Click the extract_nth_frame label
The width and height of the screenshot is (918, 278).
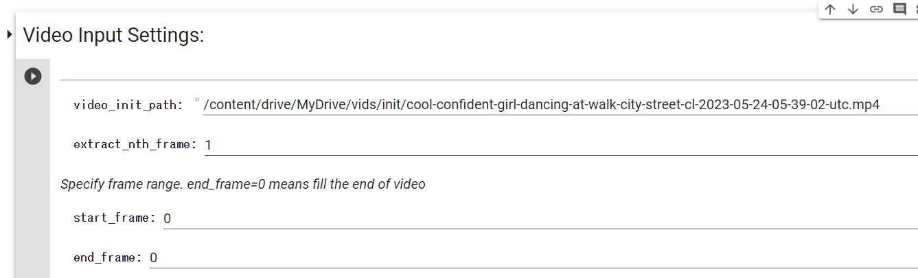[135, 145]
